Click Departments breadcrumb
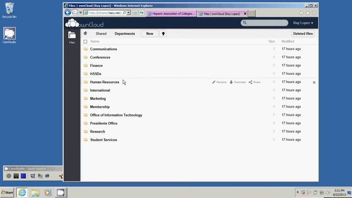Image resolution: width=352 pixels, height=198 pixels. click(125, 34)
